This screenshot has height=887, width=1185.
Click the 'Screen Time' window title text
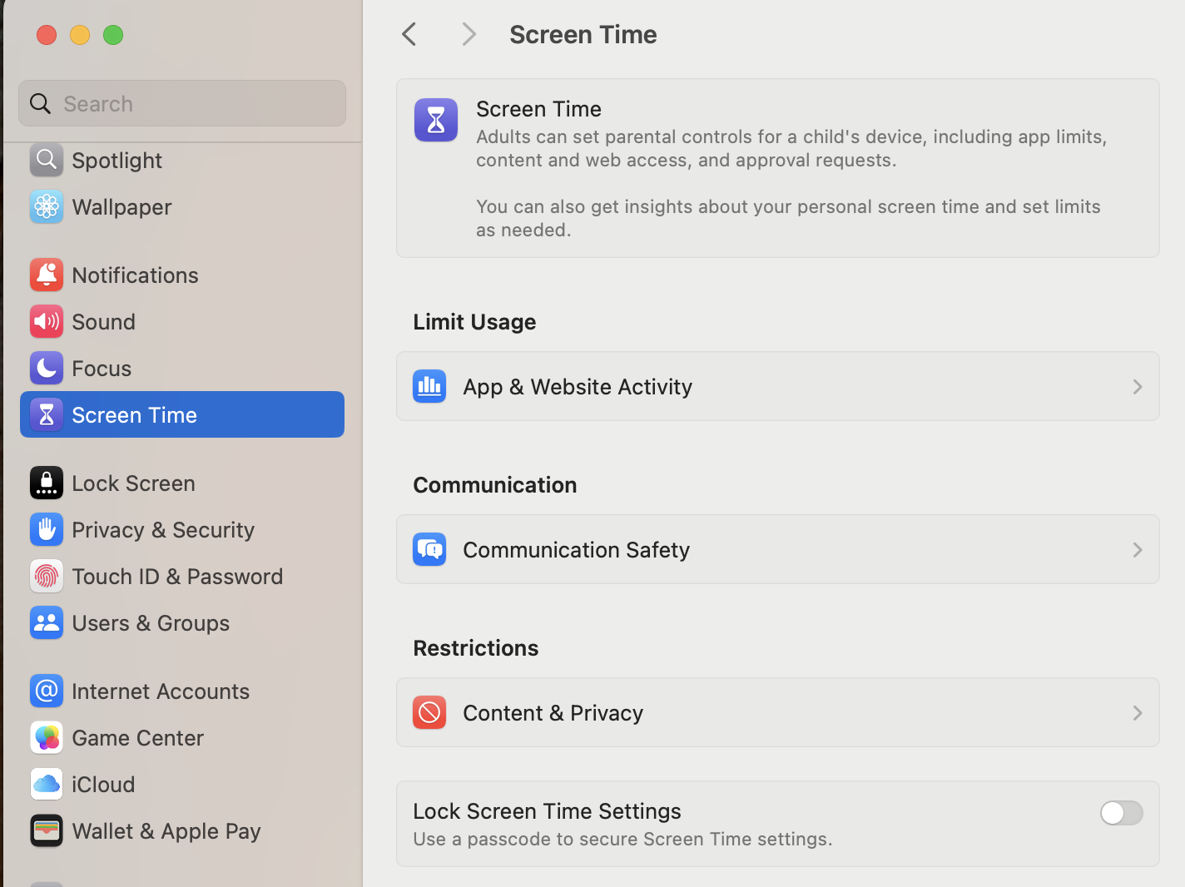[583, 34]
